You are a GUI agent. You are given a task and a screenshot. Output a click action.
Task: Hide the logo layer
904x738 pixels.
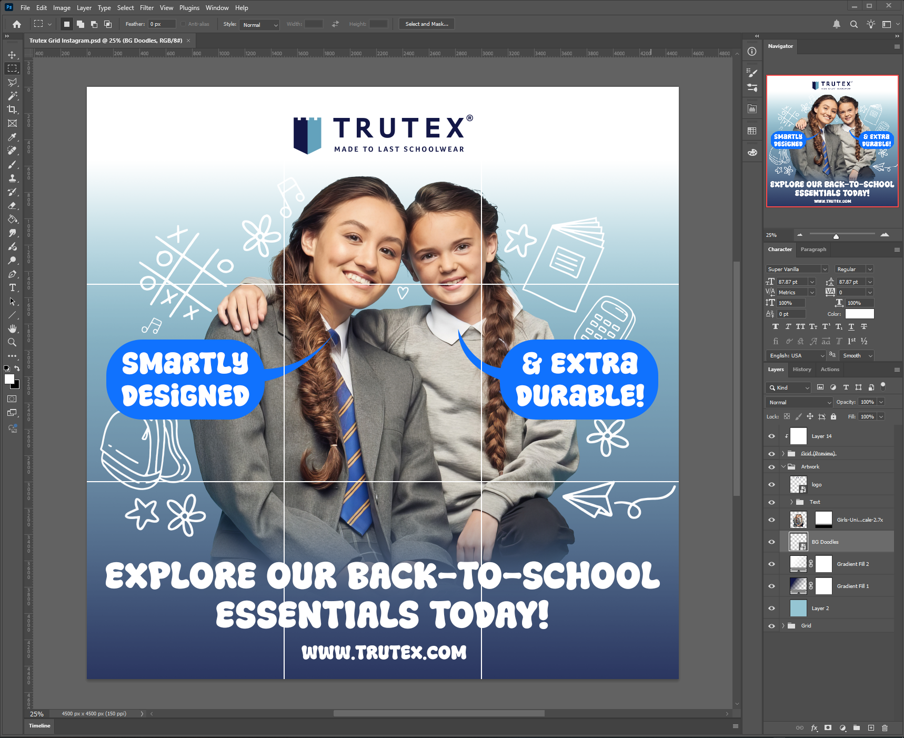(771, 485)
